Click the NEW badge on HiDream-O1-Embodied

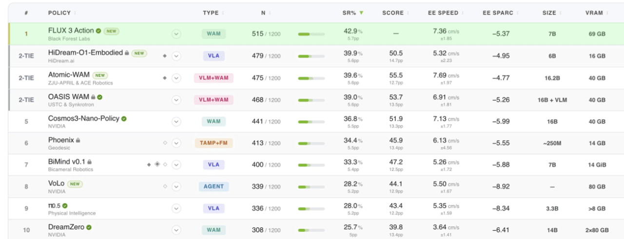139,53
